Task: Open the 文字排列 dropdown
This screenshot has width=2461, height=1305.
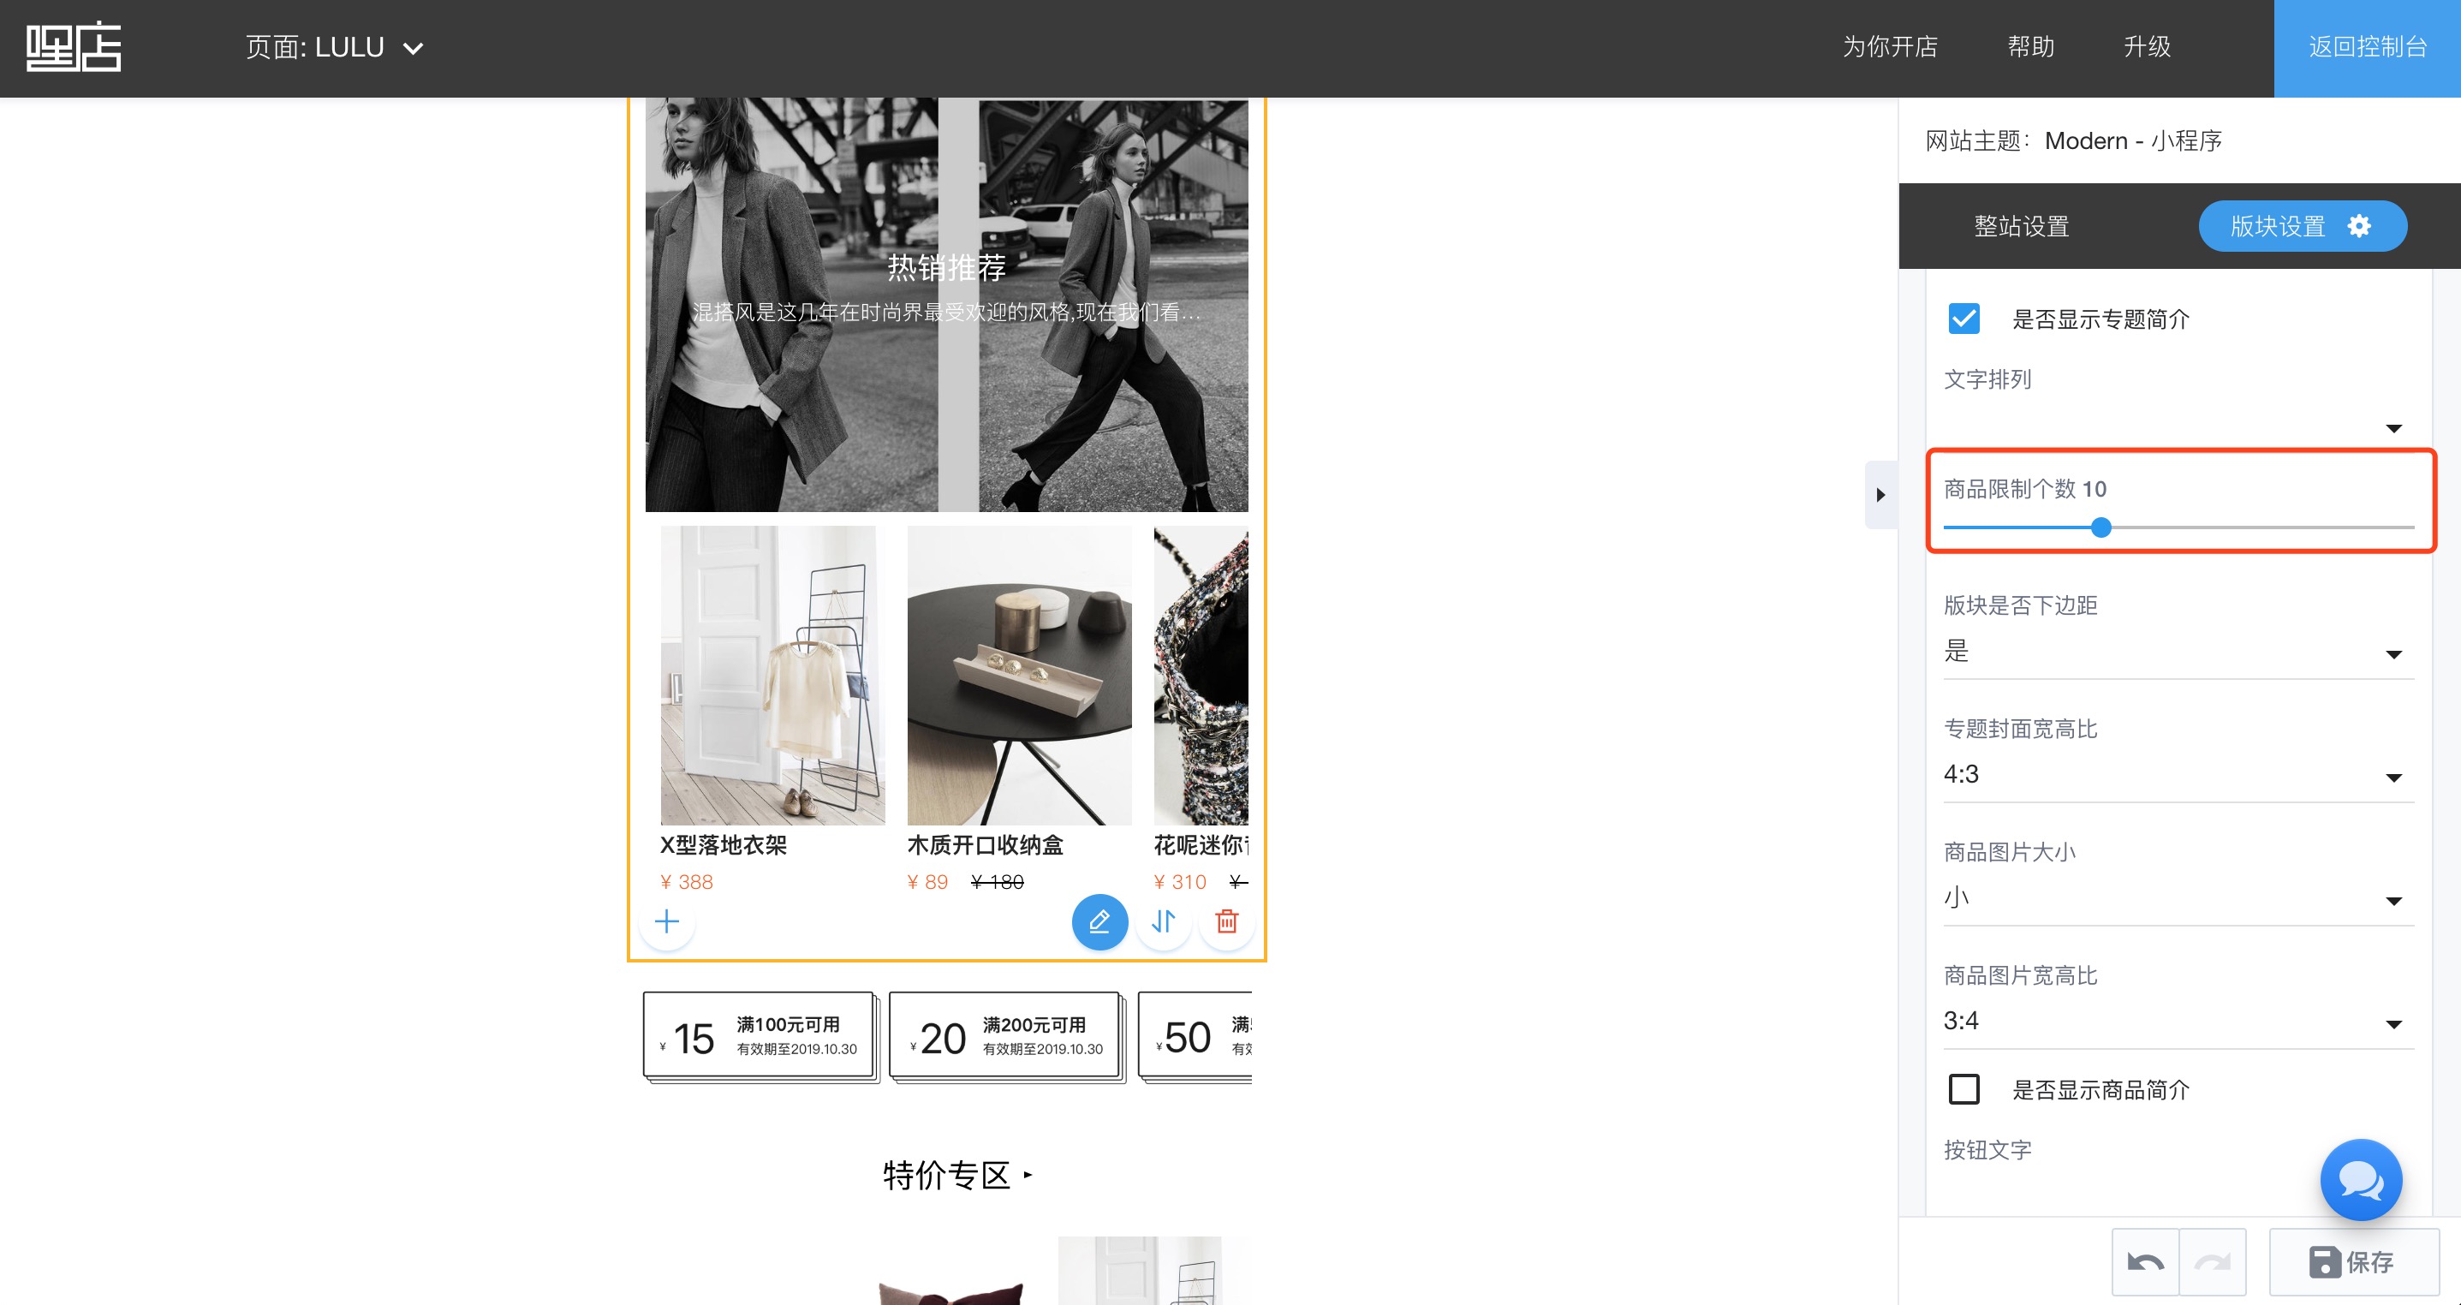Action: coord(2178,426)
